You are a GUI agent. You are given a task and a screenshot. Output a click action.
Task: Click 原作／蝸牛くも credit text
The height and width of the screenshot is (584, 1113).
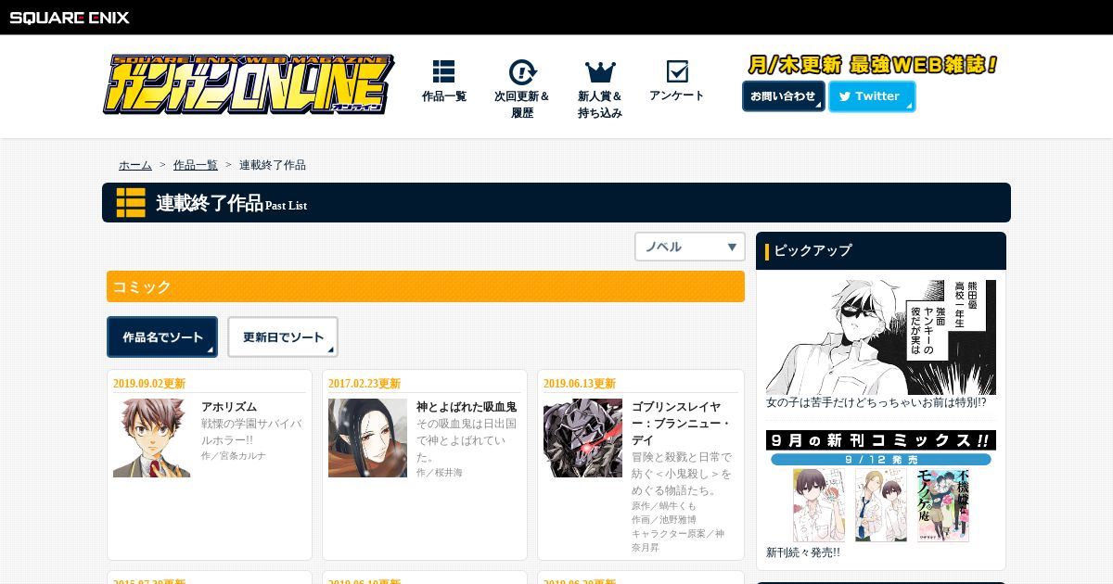click(664, 506)
